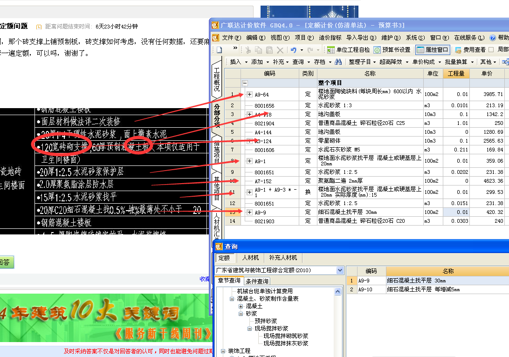The height and width of the screenshot is (357, 509).
Task: Open the 维护(D) menu
Action: click(391, 38)
